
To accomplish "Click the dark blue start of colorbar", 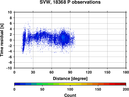I will [17, 84].
